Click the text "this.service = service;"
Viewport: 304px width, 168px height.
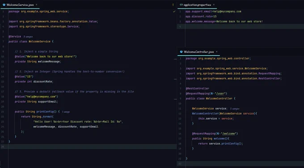point(216,118)
